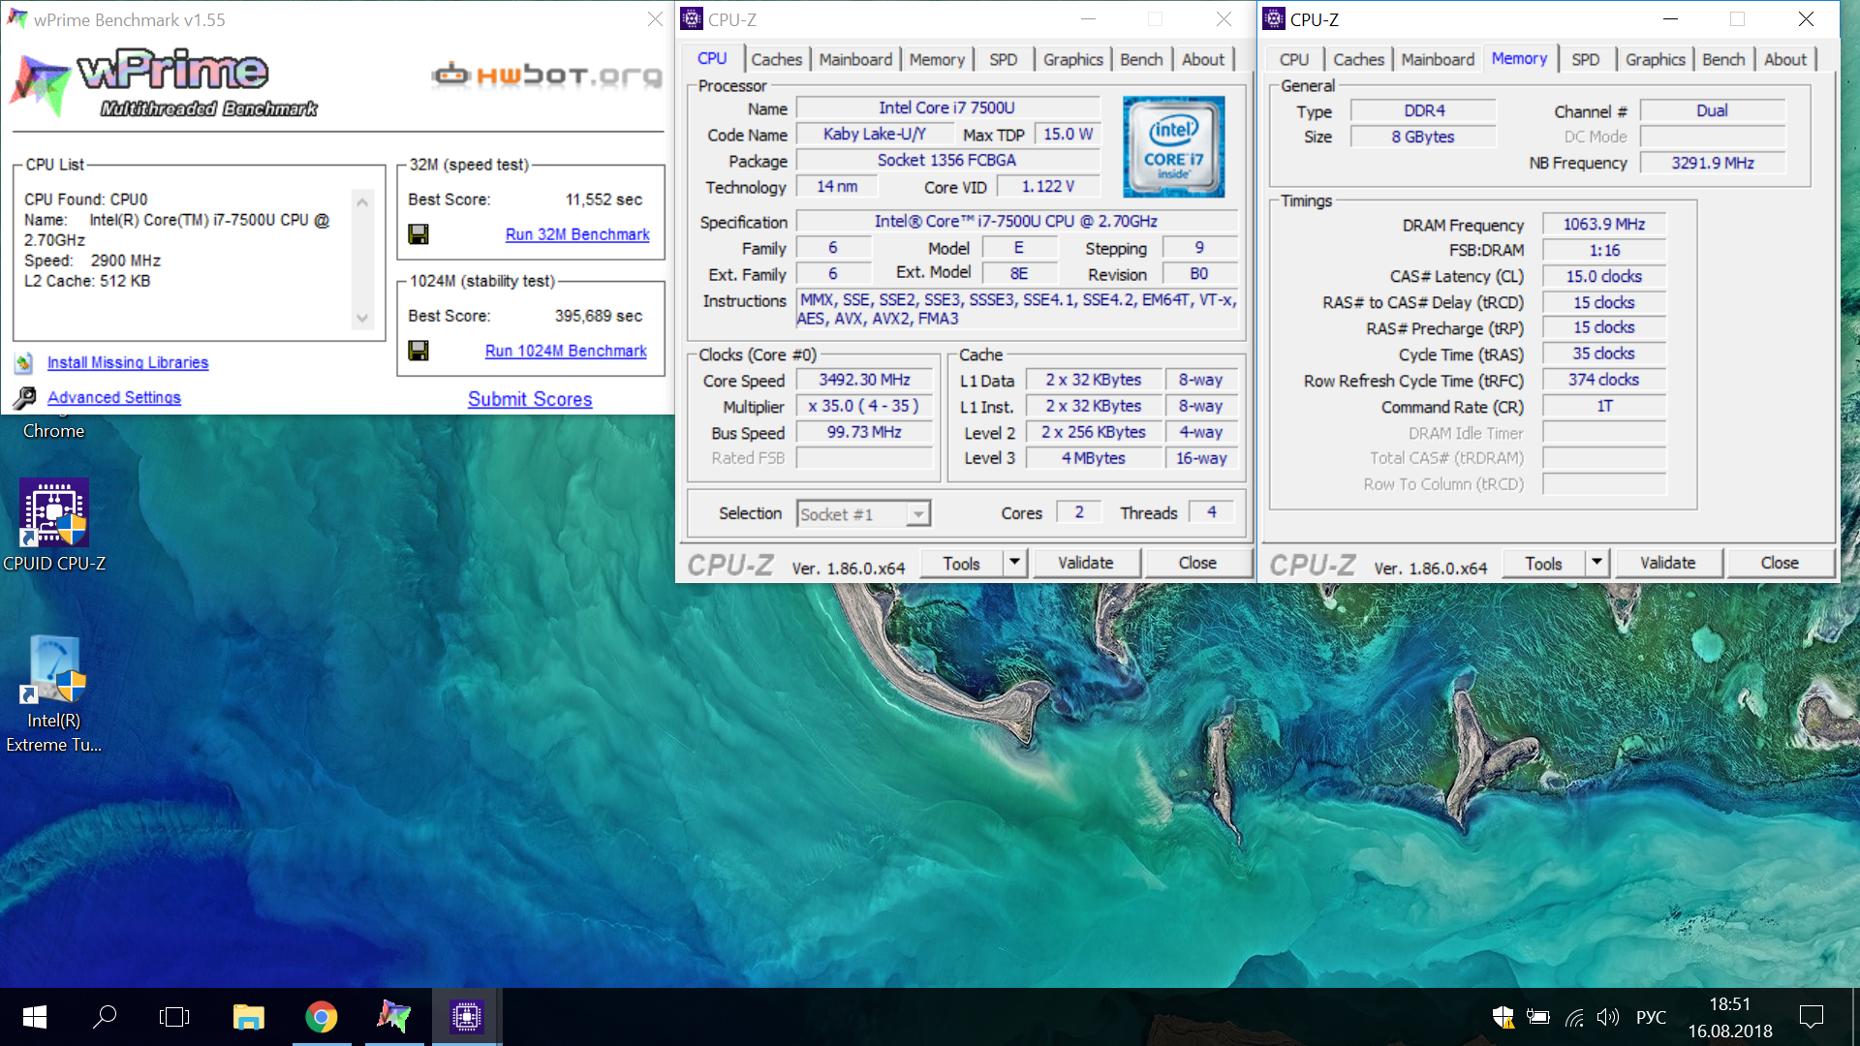Click the CPU List scroll down arrow
1860x1046 pixels.
[362, 319]
